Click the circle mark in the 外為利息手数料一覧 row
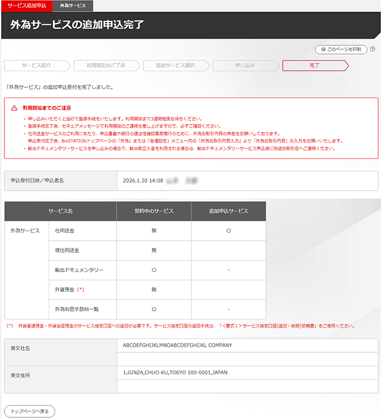Viewport: 381px width, 418px height. pyautogui.click(x=154, y=309)
